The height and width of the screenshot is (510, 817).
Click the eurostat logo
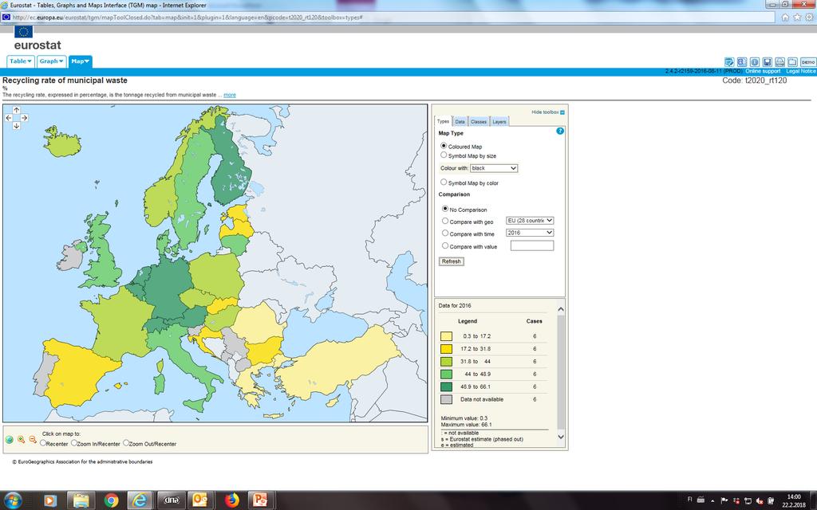coord(37,38)
